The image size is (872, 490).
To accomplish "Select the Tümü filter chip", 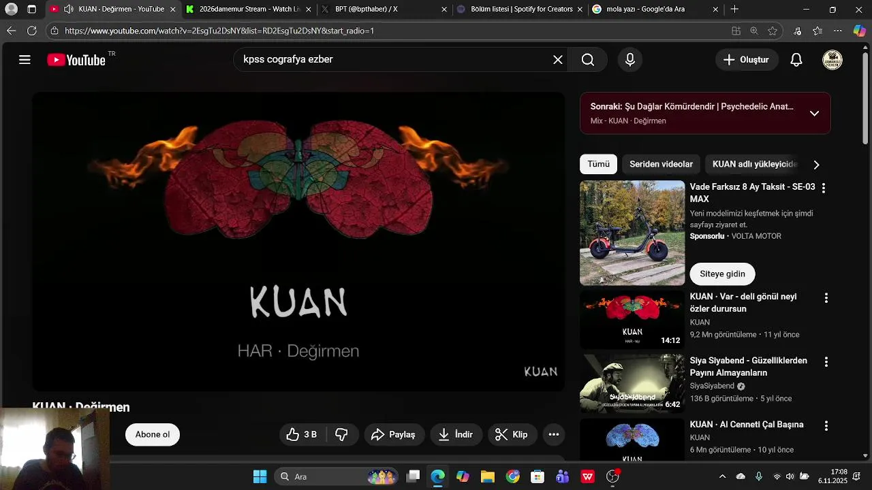I will click(x=599, y=164).
